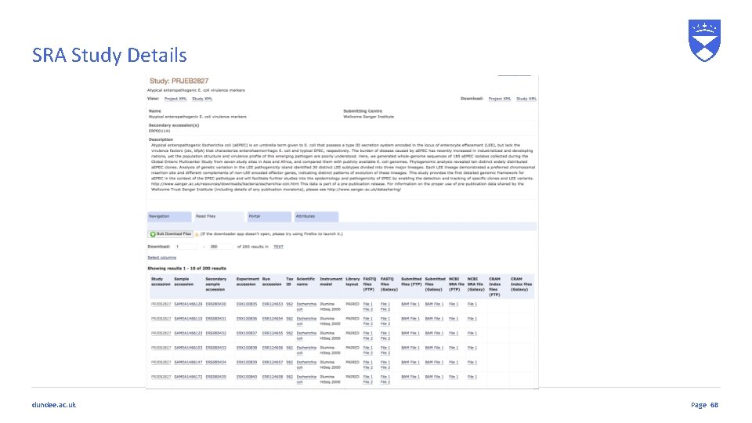Click the University of Dundee shield logo
752x423 pixels.
[x=704, y=40]
